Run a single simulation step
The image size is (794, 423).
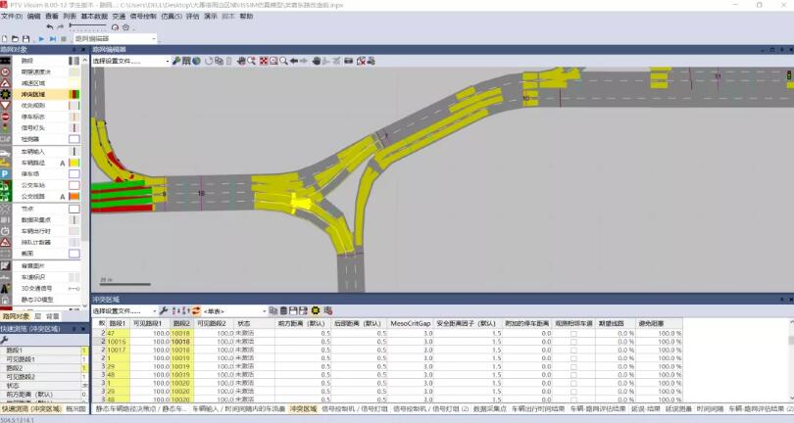pos(53,39)
